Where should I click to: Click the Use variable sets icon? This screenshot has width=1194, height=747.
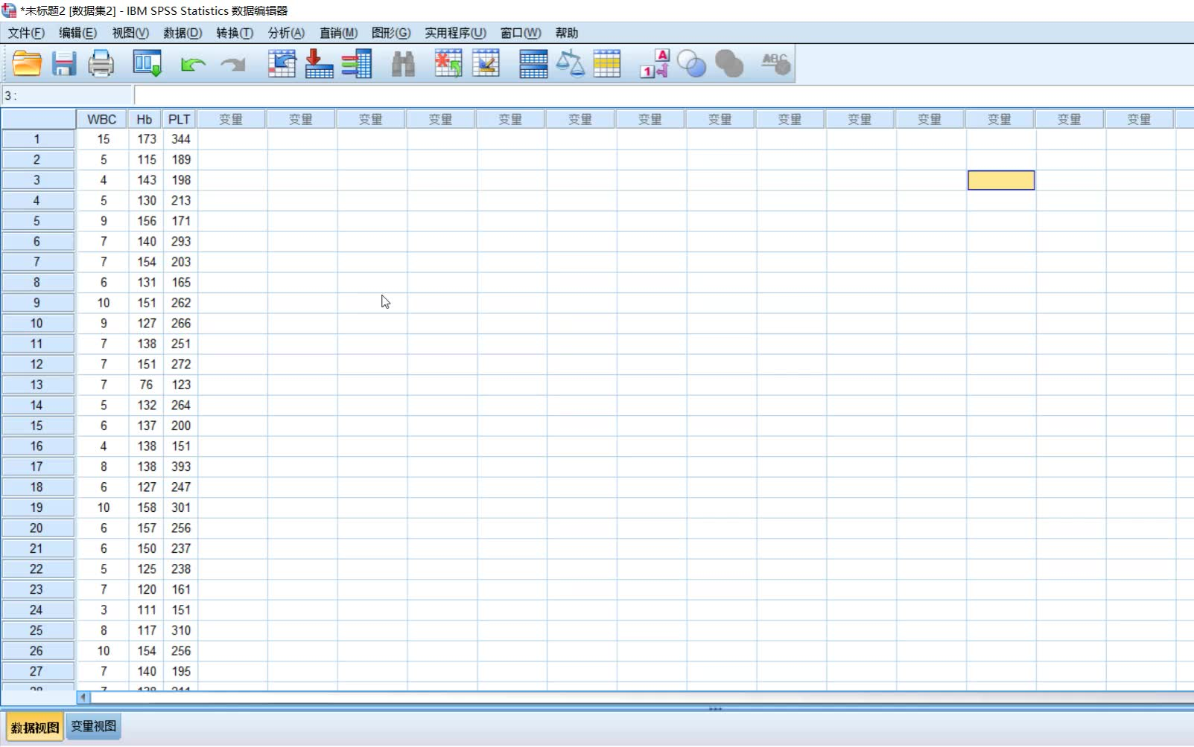click(x=692, y=65)
